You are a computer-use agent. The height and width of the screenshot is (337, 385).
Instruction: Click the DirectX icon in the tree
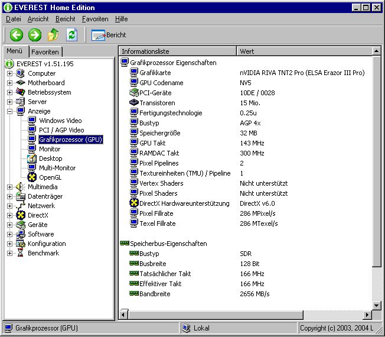[x=21, y=215]
